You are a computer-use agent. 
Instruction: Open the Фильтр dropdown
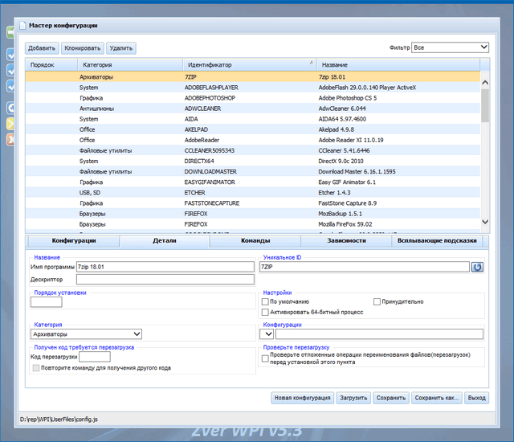point(450,48)
